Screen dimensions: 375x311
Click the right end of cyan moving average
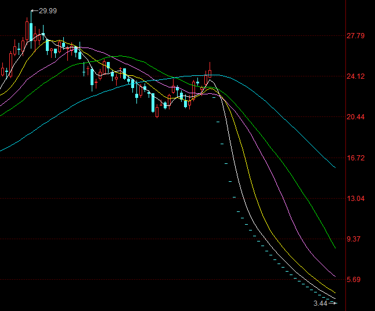coord(335,168)
